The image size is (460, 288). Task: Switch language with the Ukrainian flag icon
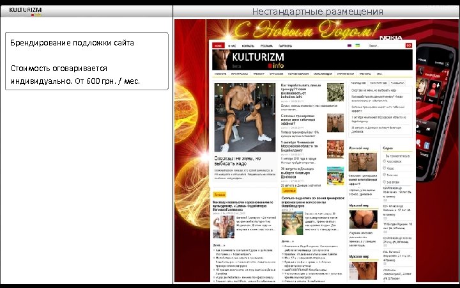(358, 45)
